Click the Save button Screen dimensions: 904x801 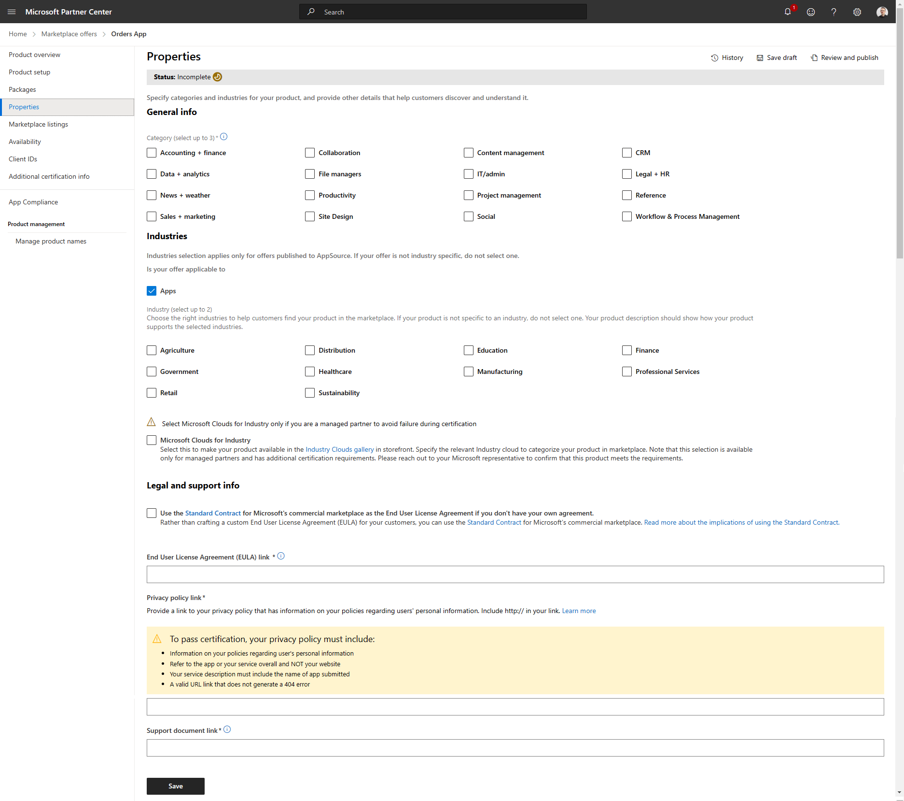pos(176,786)
